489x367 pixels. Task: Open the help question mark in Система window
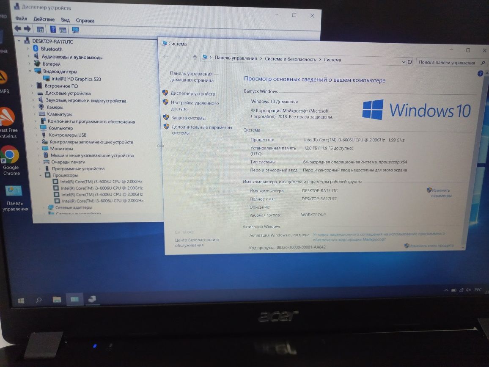pyautogui.click(x=480, y=73)
